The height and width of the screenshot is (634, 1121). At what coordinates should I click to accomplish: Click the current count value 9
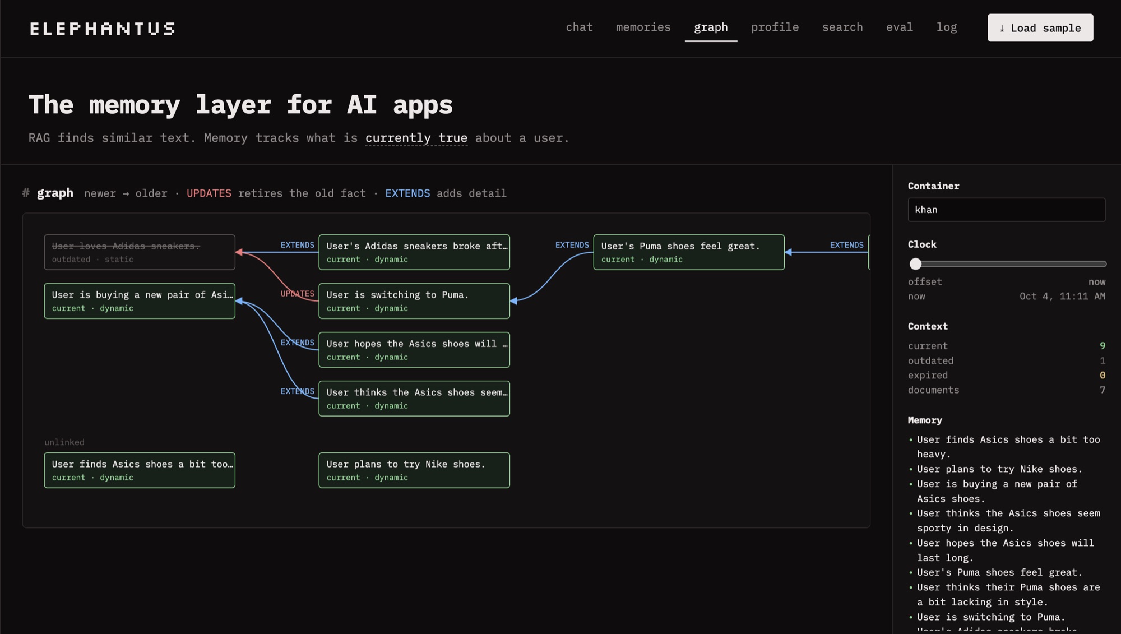click(x=1103, y=346)
